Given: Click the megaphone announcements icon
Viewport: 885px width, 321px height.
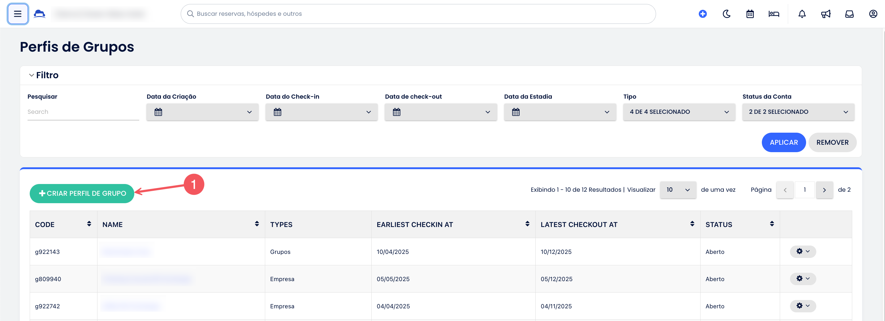Looking at the screenshot, I should pyautogui.click(x=826, y=14).
